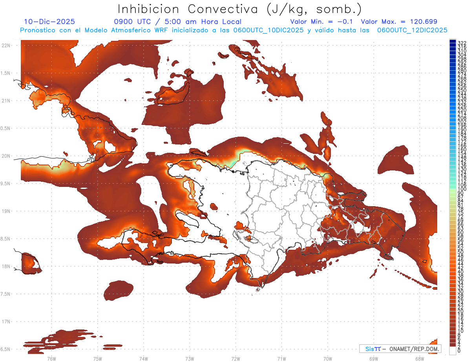Viewport: 471px width, 364px height.
Task: Click the title "Inhibicion Convectiva (J/kg, somb.)"
Action: click(x=239, y=9)
